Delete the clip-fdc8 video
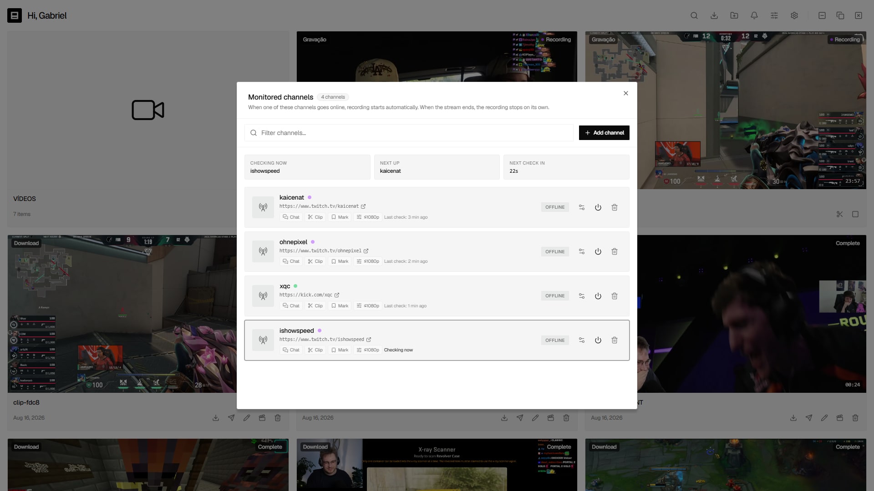The height and width of the screenshot is (491, 874). [278, 418]
